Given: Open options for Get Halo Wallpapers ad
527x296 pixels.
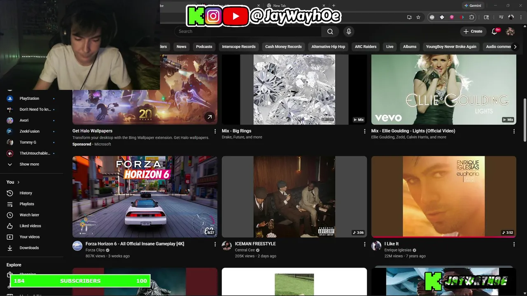Looking at the screenshot, I should [x=215, y=131].
